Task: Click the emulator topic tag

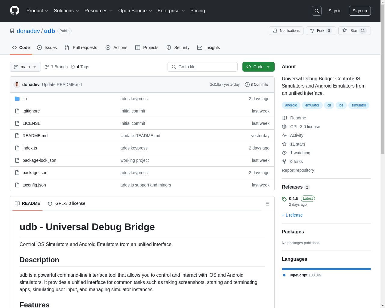Action: tap(312, 105)
